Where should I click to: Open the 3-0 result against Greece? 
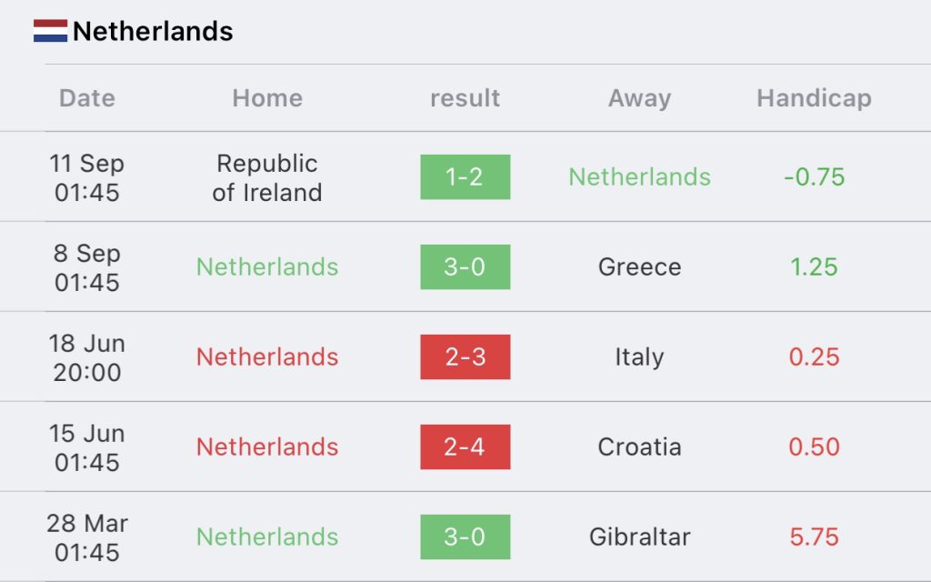click(x=465, y=267)
